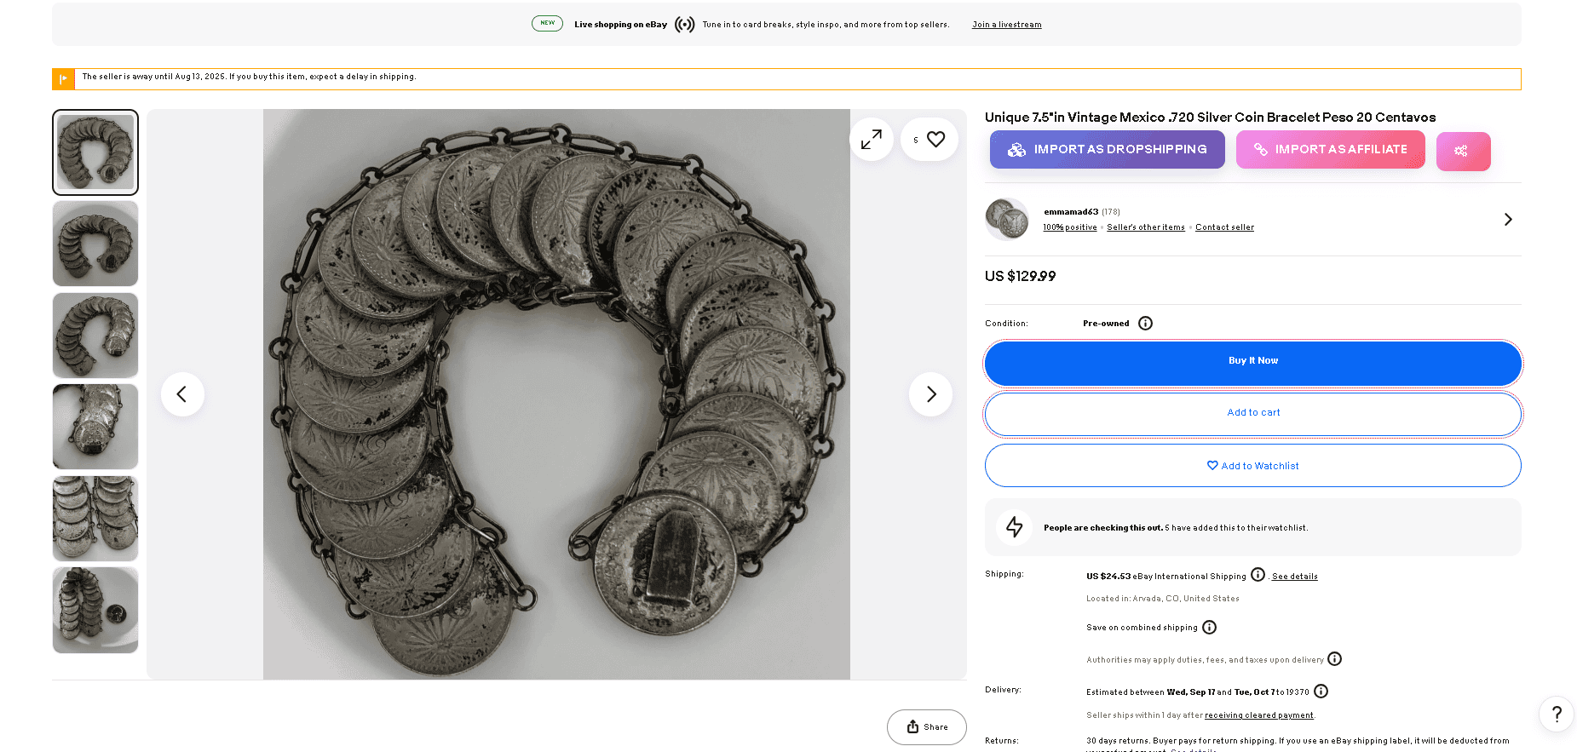Show combined shipping info icon
Screen dimensions: 1577x752
tap(1209, 628)
